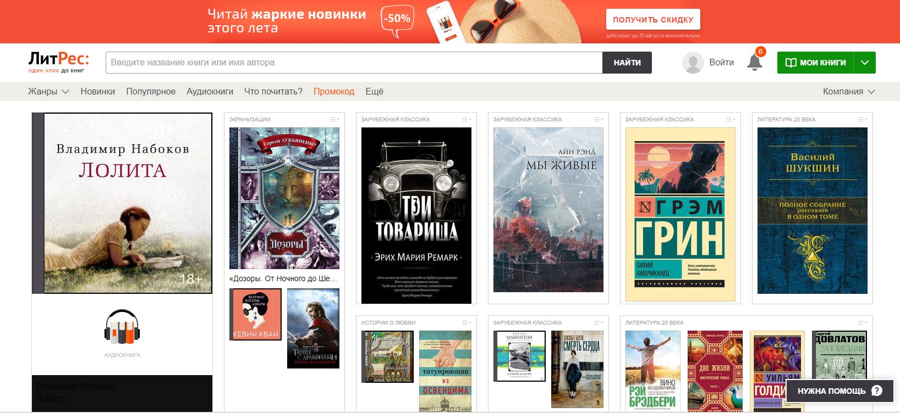Open the Старик и море cover
Viewport: 900px width, 413px height.
[x=520, y=356]
